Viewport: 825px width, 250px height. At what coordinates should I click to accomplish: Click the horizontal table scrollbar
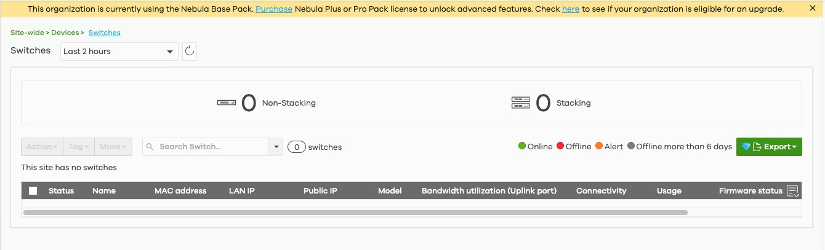355,213
